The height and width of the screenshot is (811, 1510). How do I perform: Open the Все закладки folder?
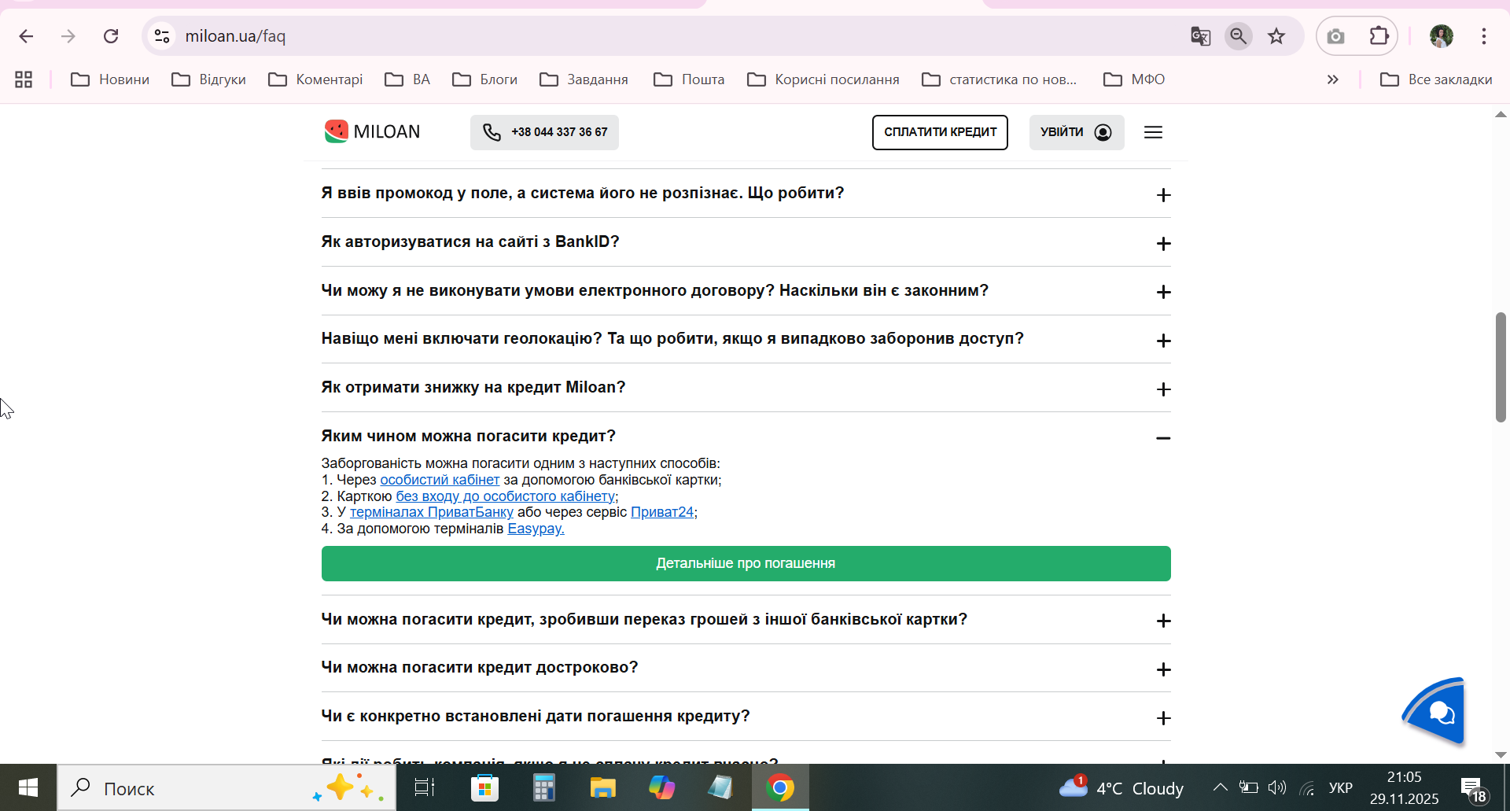click(1436, 79)
